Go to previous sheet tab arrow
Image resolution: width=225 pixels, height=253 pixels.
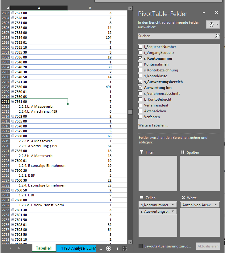click(11, 248)
